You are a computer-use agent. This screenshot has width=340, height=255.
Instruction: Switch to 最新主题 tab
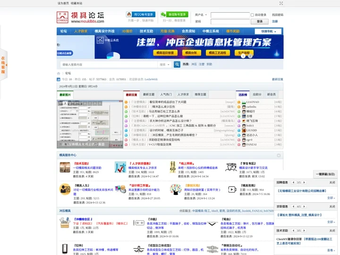(149, 94)
